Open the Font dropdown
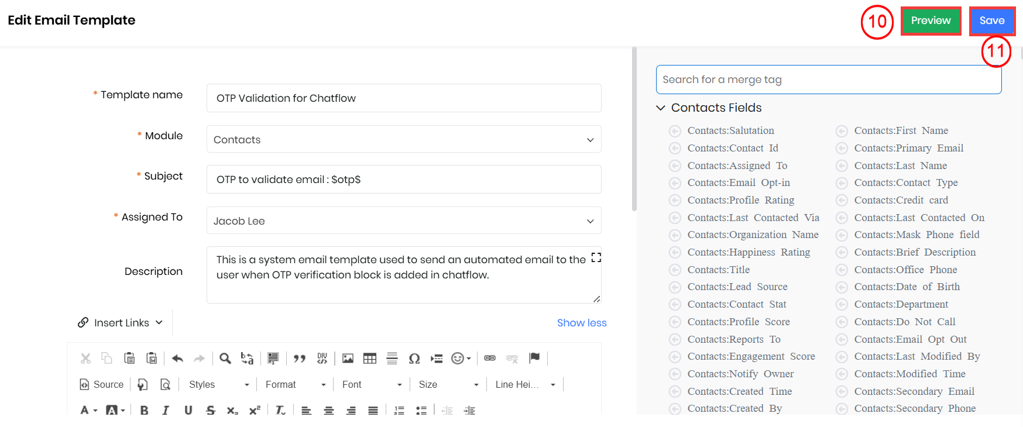Screen dimensions: 1023x427 click(372, 384)
